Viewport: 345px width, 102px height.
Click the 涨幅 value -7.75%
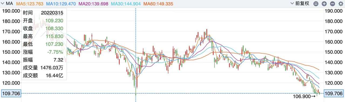click(56, 52)
